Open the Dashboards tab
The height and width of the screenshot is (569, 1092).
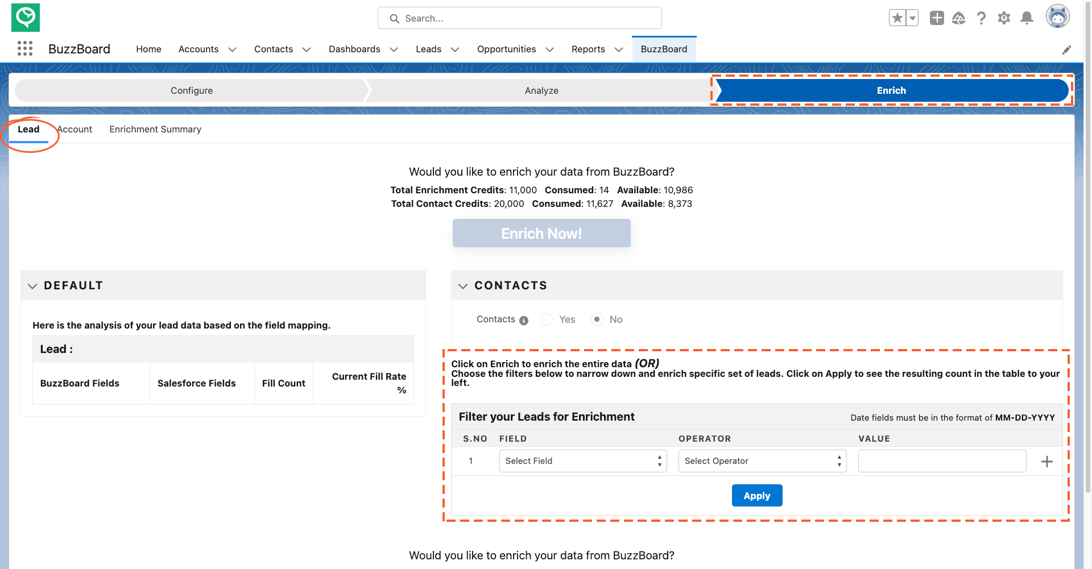pyautogui.click(x=354, y=49)
